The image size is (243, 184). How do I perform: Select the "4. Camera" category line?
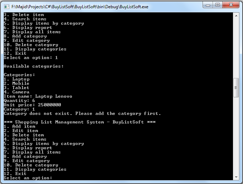tap(16, 92)
